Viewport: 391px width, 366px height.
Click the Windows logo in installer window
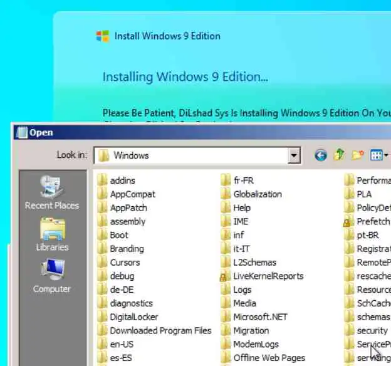click(103, 36)
